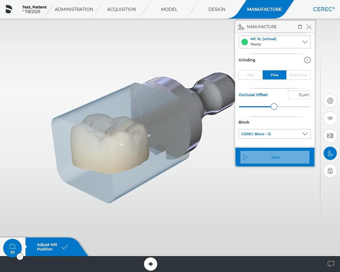Select the view options eye icon

(x=330, y=118)
